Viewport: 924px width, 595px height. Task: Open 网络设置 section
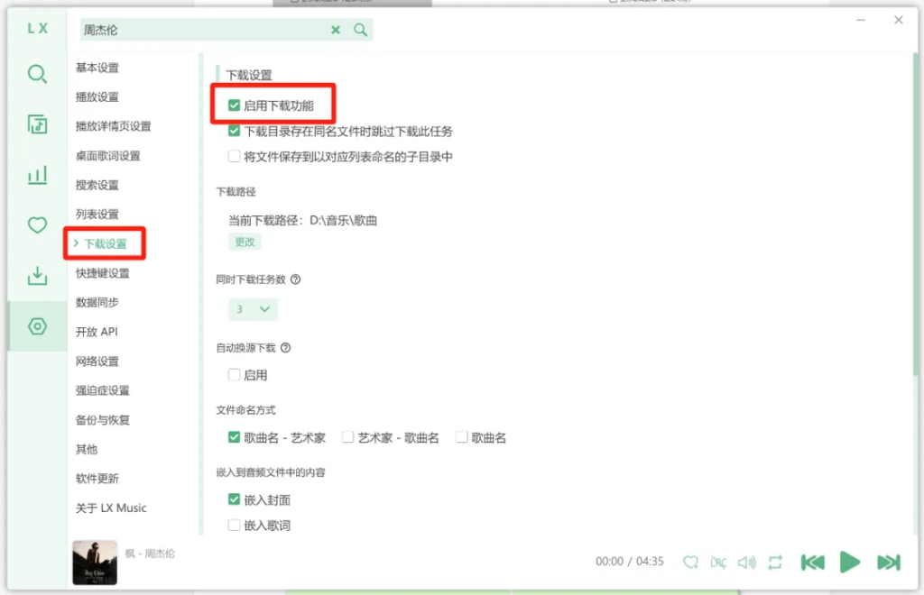(97, 362)
